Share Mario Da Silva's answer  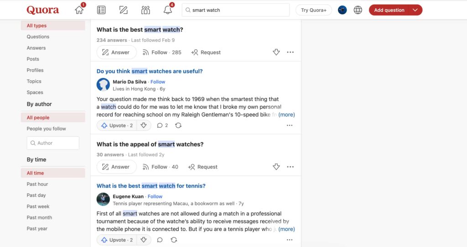tap(178, 125)
